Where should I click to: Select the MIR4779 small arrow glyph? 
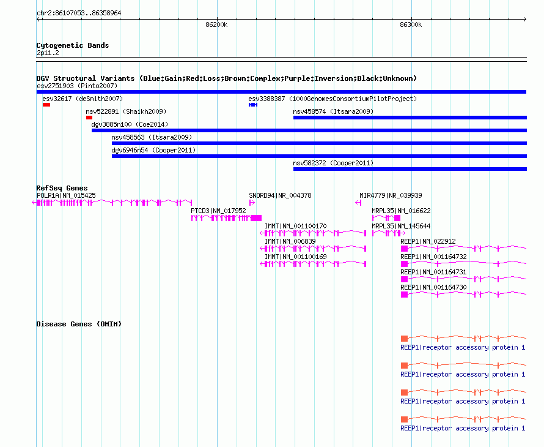click(x=358, y=203)
